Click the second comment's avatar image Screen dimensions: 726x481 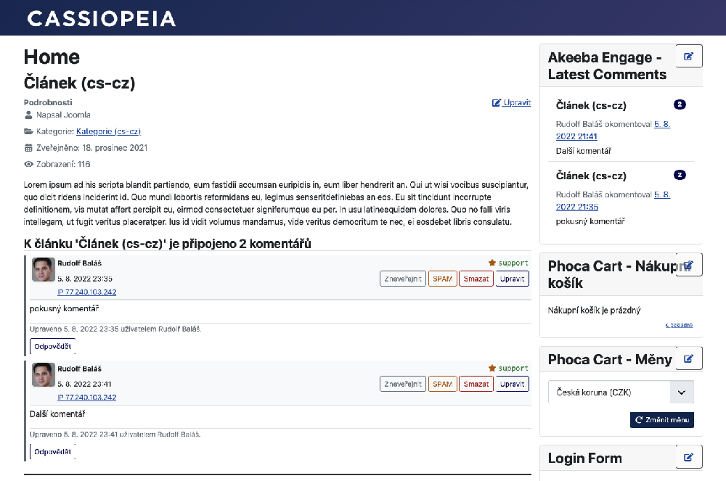pyautogui.click(x=44, y=375)
